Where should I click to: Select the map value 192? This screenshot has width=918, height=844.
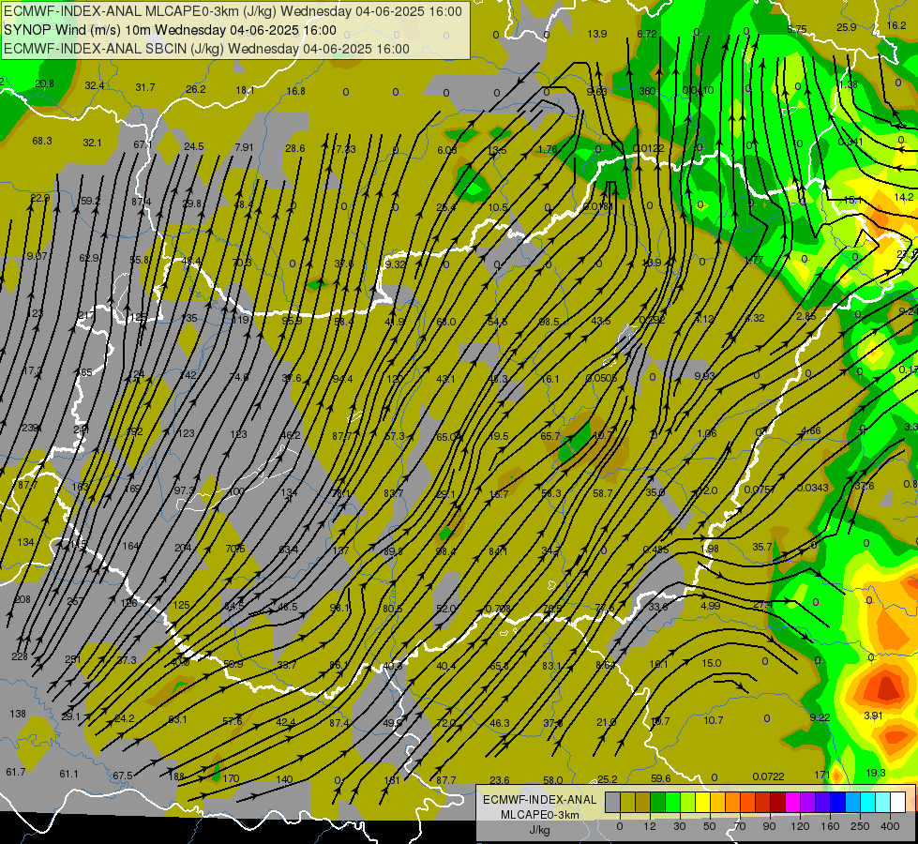click(x=135, y=431)
